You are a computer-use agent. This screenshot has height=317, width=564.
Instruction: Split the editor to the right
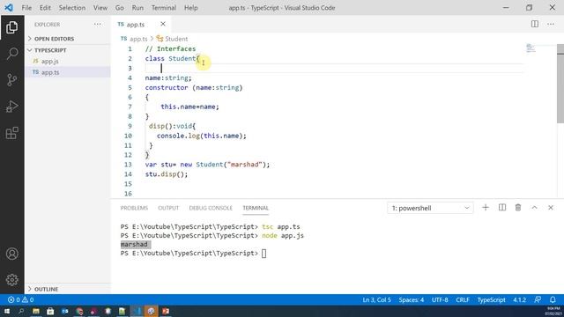(x=535, y=24)
